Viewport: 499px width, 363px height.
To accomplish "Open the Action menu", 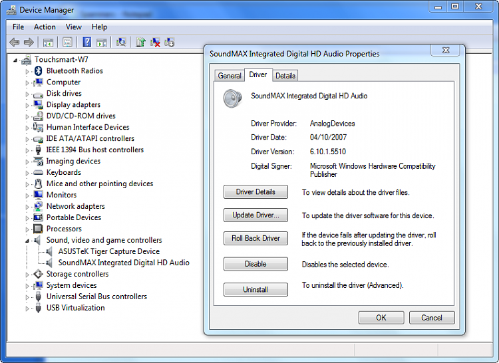I will pos(45,27).
